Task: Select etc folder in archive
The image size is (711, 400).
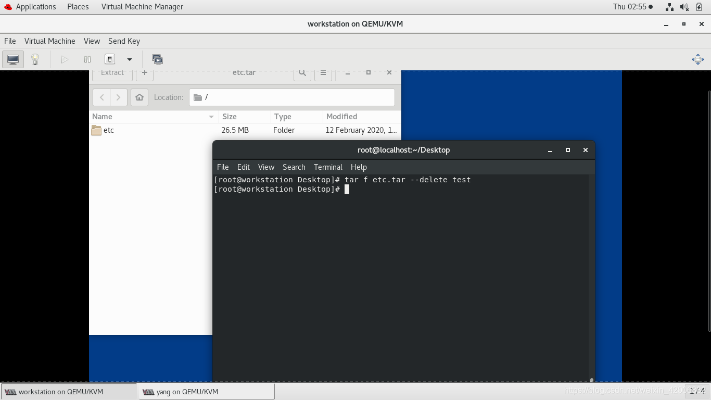Action: [103, 130]
